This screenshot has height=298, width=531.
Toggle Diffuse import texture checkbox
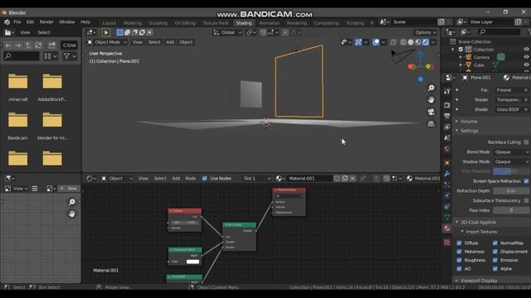click(x=459, y=243)
